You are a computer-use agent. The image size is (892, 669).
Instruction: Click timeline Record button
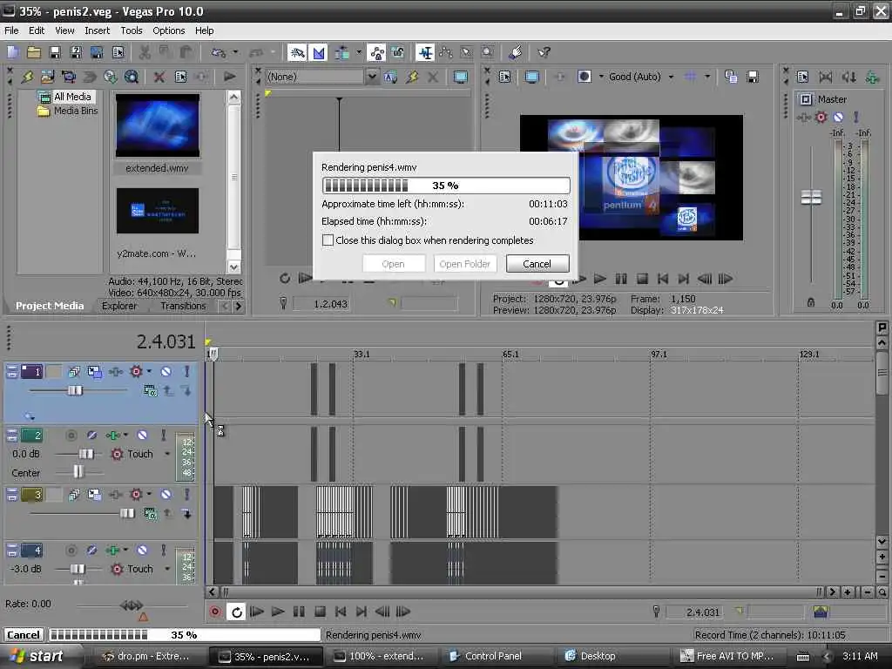(x=215, y=612)
